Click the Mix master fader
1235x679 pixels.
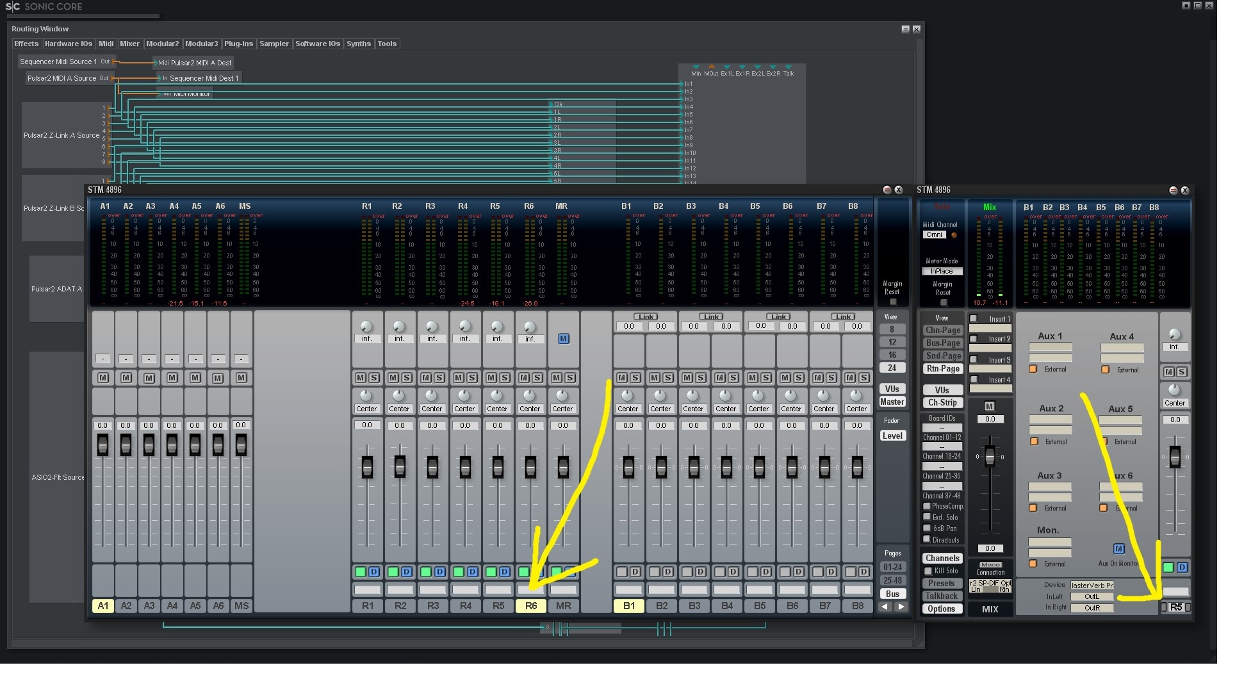click(990, 457)
